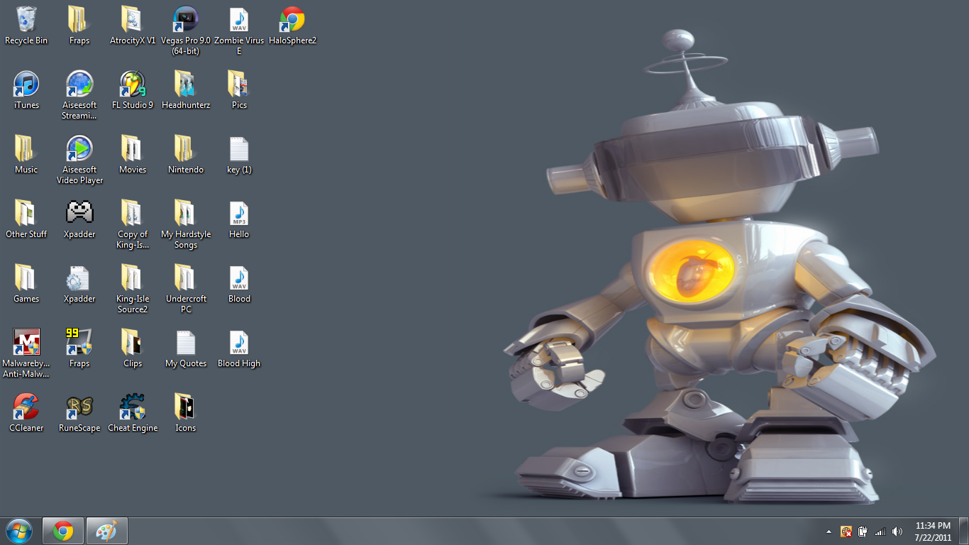Viewport: 969px width, 545px height.
Task: Select the Fraps folder in top row
Action: 79,26
